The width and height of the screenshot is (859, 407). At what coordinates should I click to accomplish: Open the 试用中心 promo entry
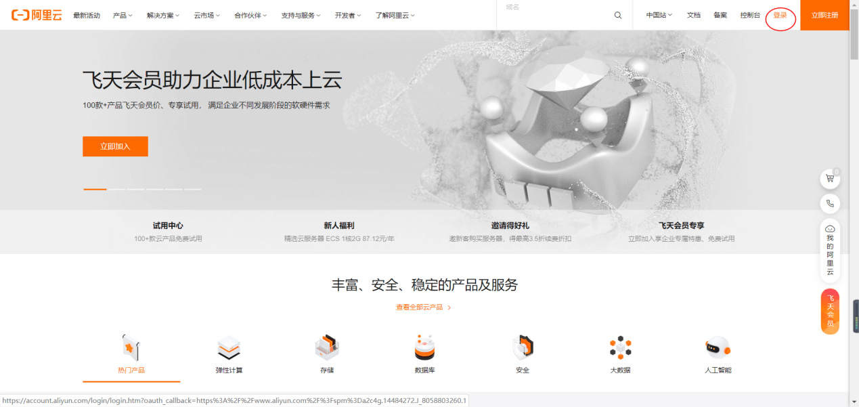coord(168,232)
